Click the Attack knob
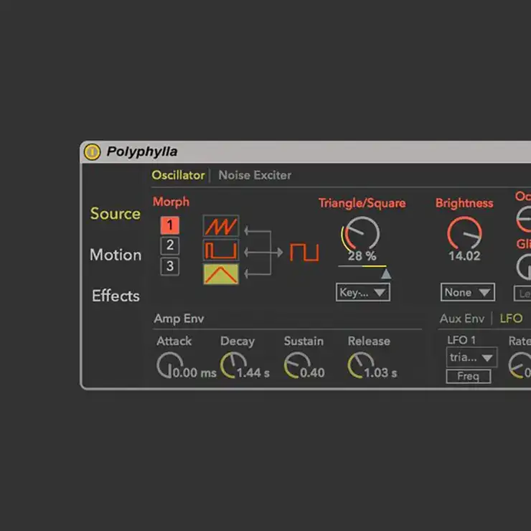 click(x=169, y=365)
